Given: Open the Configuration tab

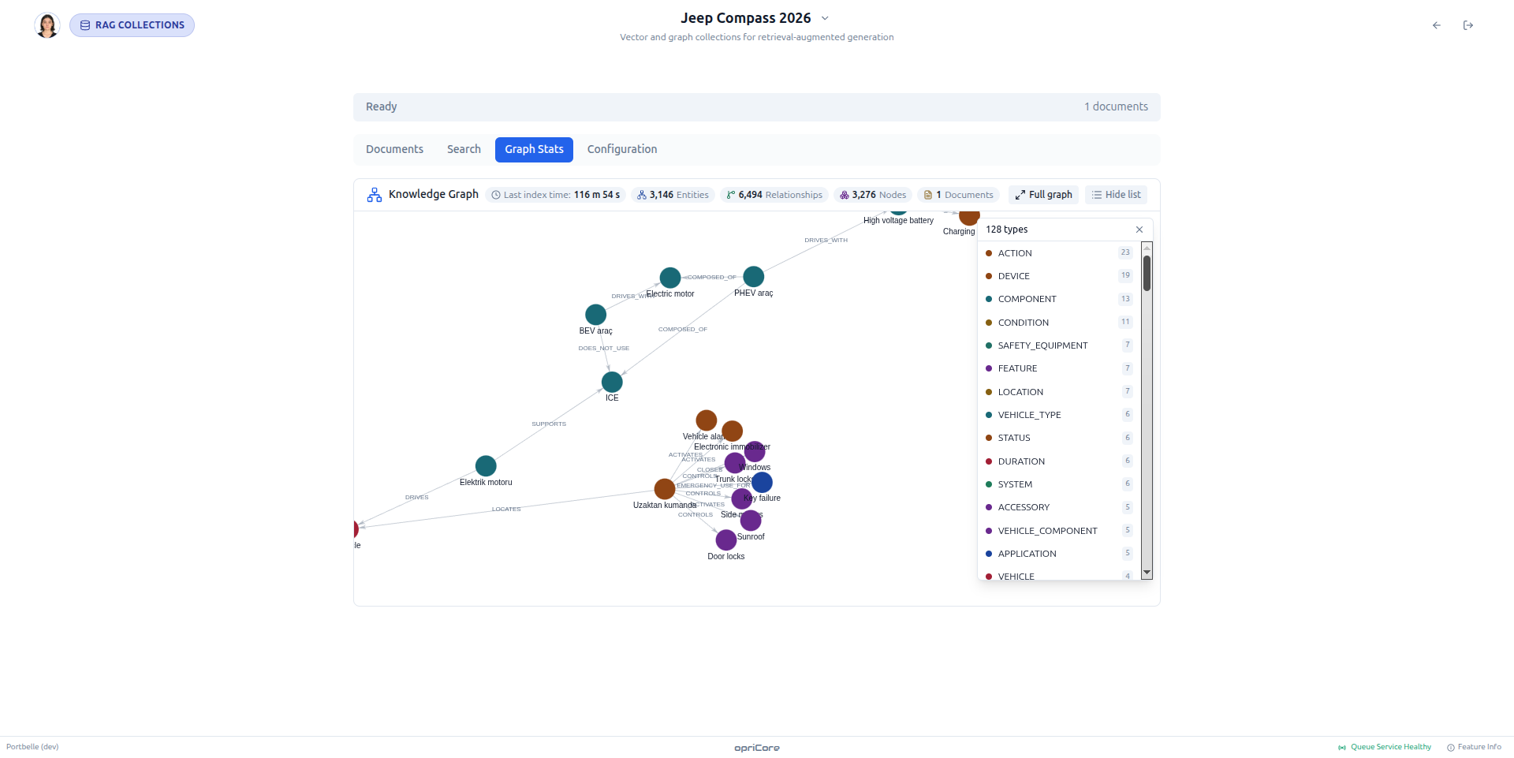Looking at the screenshot, I should click(x=622, y=149).
